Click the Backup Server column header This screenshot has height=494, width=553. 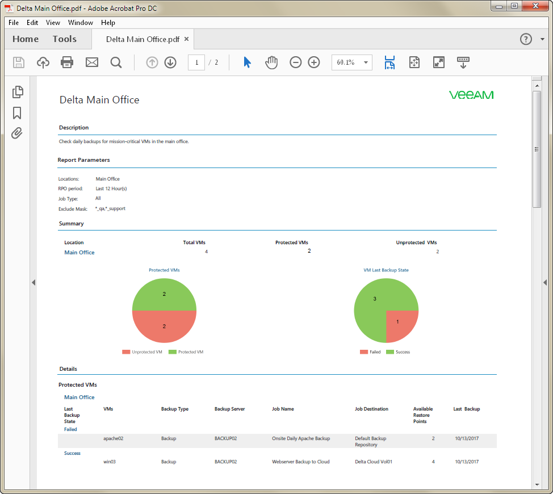pos(229,409)
